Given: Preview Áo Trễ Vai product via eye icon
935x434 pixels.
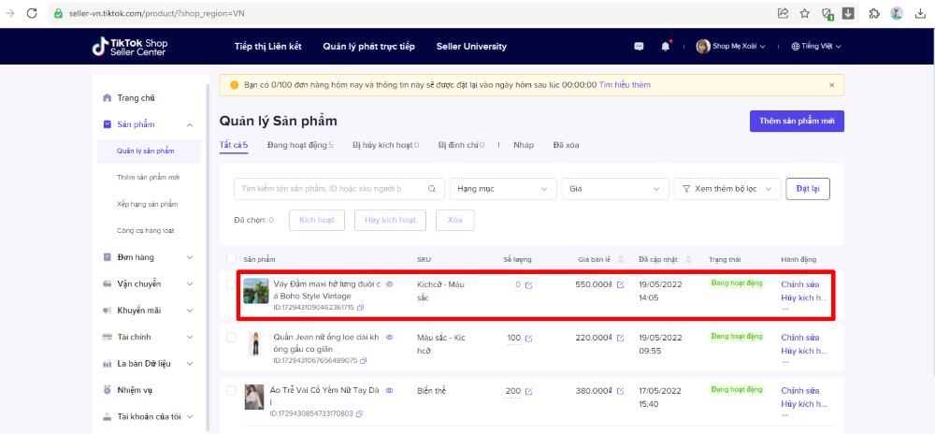Looking at the screenshot, I should click(384, 390).
